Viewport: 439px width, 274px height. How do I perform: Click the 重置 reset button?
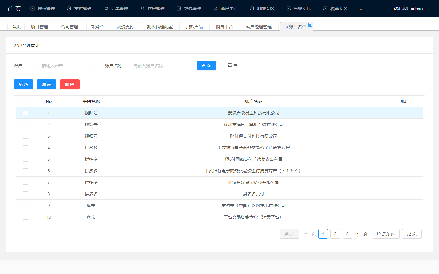(x=233, y=65)
